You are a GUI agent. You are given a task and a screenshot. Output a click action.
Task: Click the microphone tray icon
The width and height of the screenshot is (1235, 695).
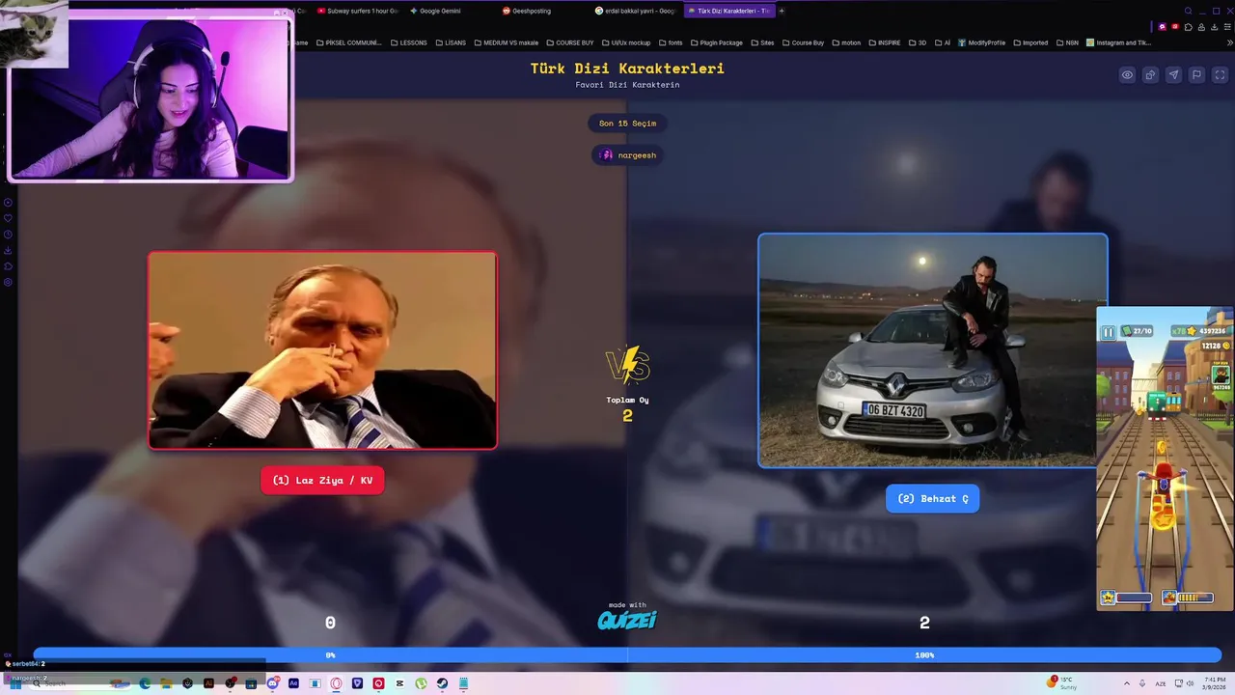click(1142, 683)
